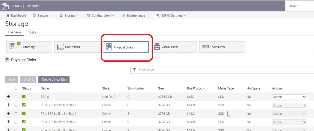Screen dimensions: 314x131
Task: Click the Bus Protocol column header
Action: 196,88
